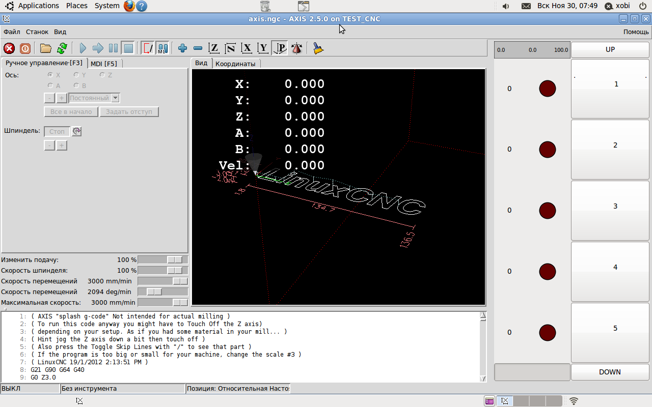Switch to the Координаты tab
Viewport: 652px width, 407px height.
pyautogui.click(x=235, y=64)
